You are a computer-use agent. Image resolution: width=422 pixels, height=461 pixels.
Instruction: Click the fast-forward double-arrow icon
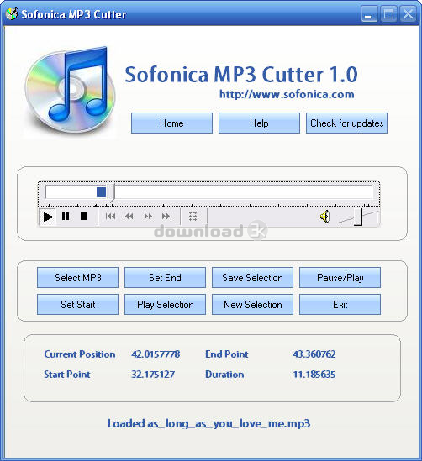pyautogui.click(x=148, y=217)
